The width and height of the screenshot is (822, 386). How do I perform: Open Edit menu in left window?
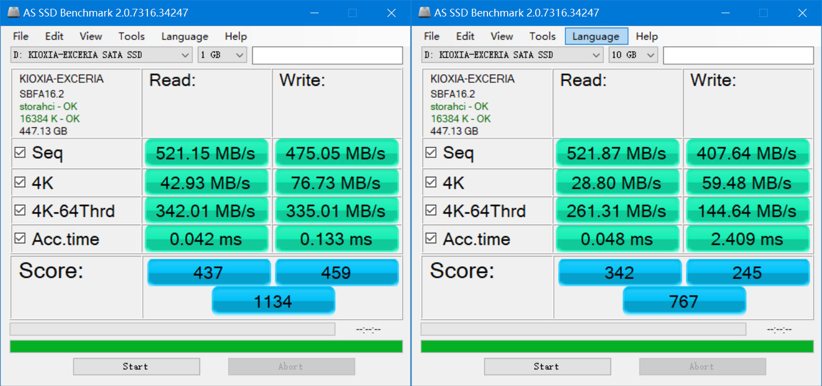[x=54, y=36]
